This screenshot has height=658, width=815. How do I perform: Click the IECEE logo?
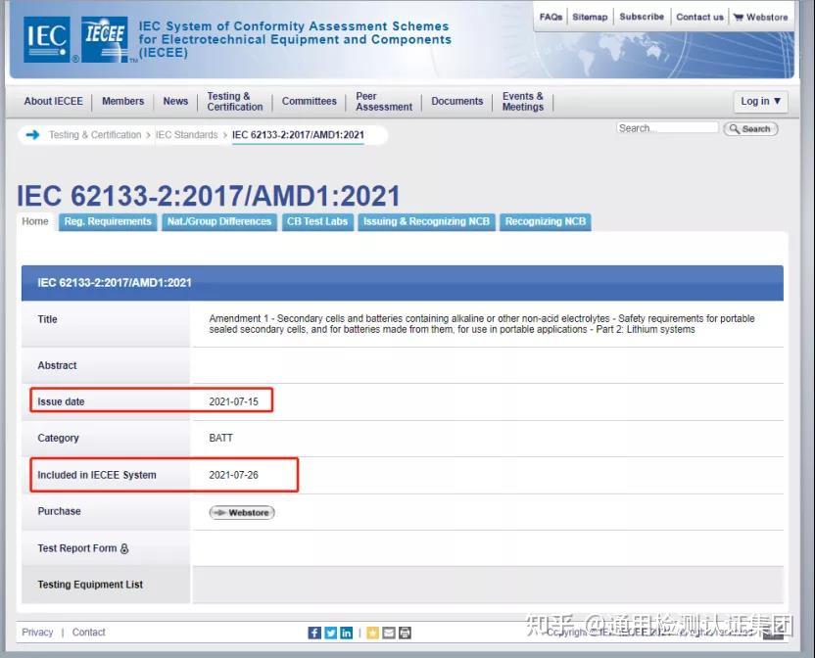pyautogui.click(x=103, y=40)
